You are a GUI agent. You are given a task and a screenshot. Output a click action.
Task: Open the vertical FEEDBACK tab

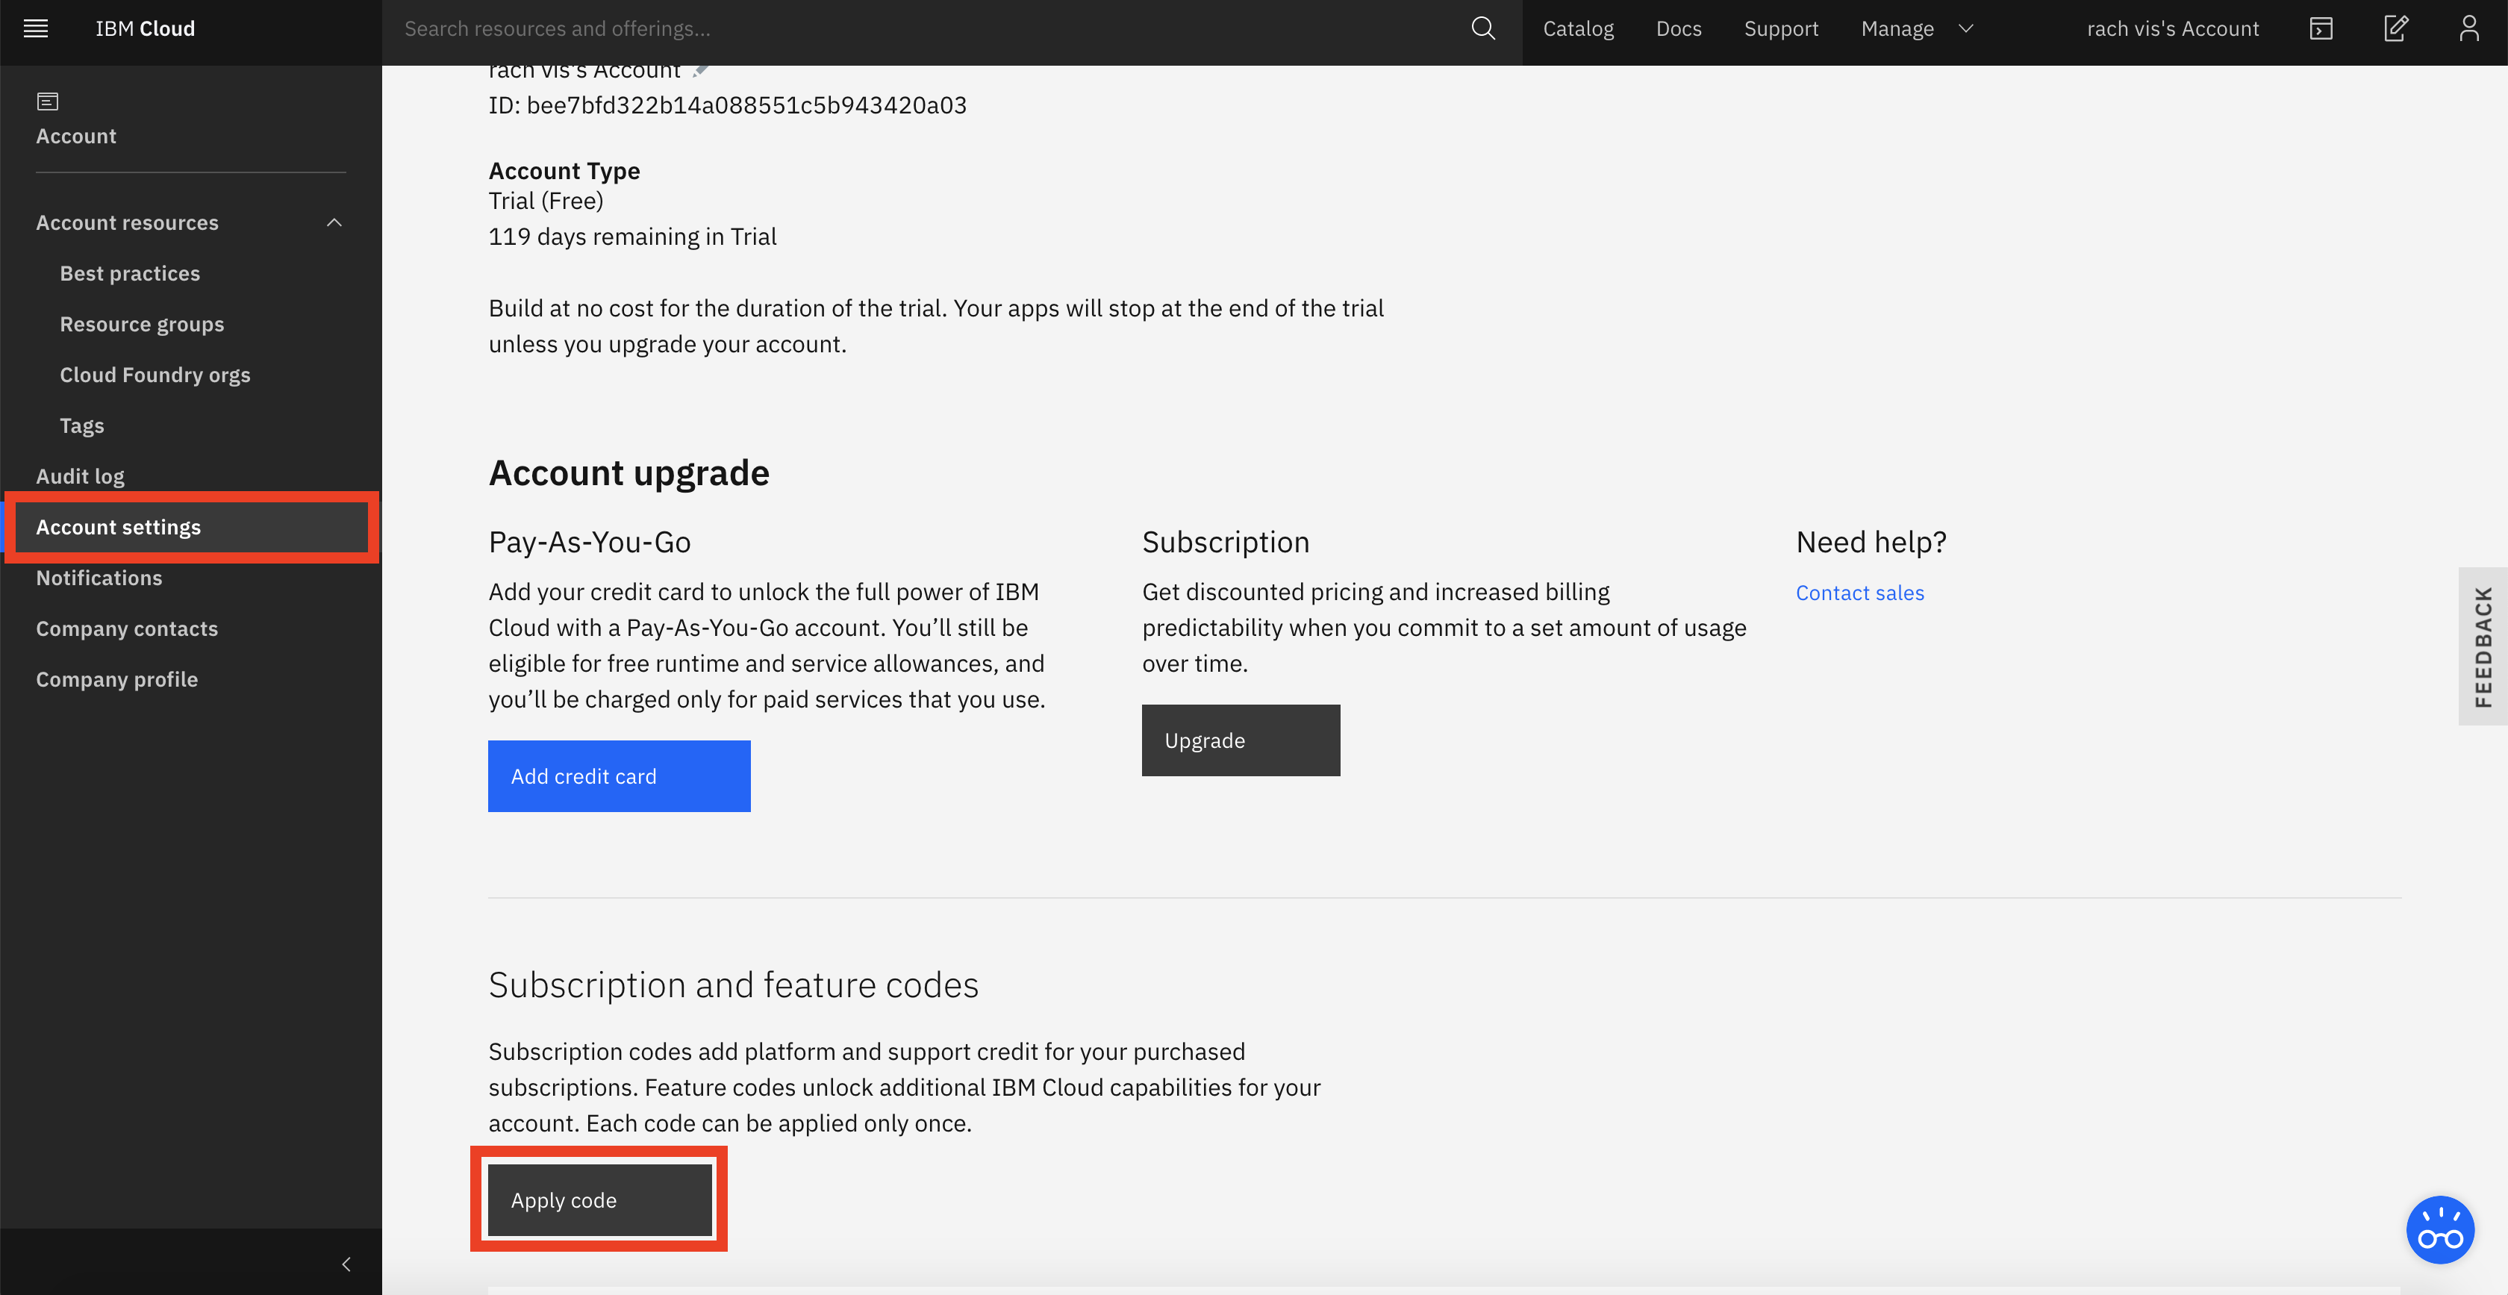point(2482,646)
